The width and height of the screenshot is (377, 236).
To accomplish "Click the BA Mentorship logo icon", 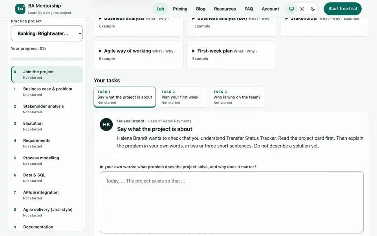I will 20,9.
